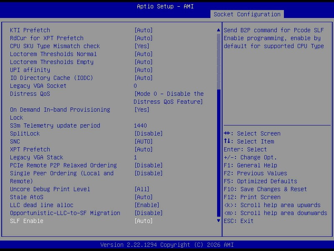Select the Distress QoS label
334x251 pixels.
(30, 94)
